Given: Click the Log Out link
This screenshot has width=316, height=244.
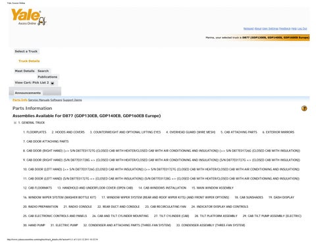Looking at the screenshot, I should click(302, 29).
